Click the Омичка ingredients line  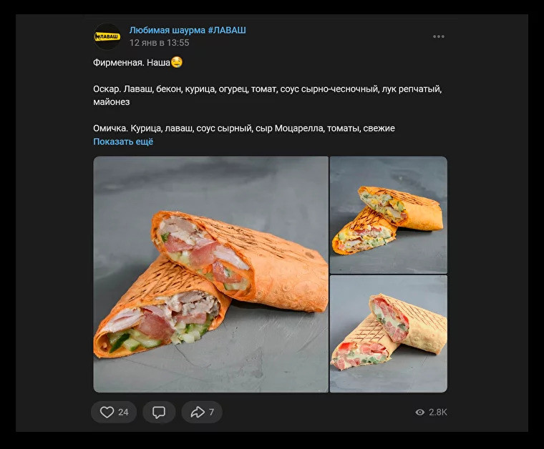click(x=244, y=128)
